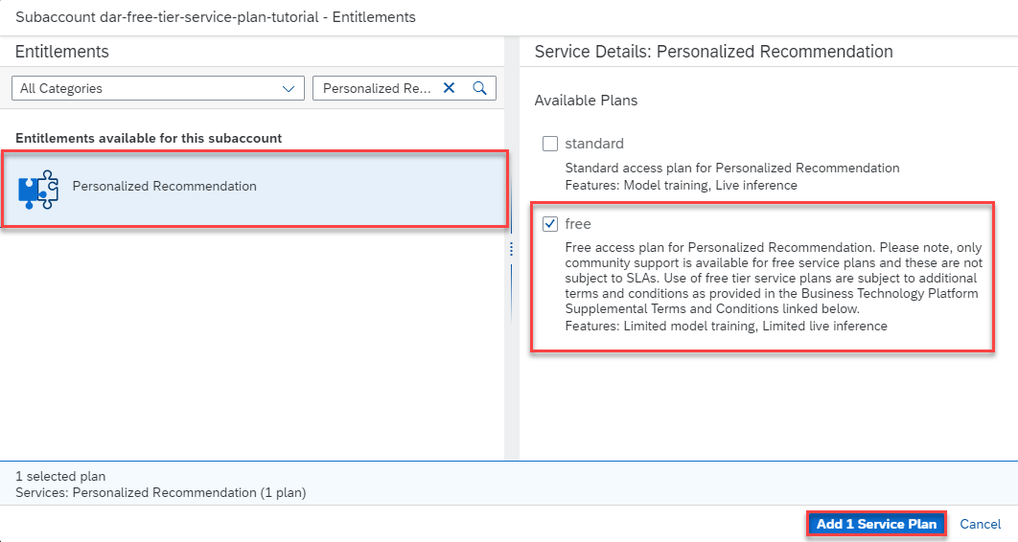
Task: Click 'Services: Personalized Recommendation (1 plan)' text
Action: pos(160,493)
